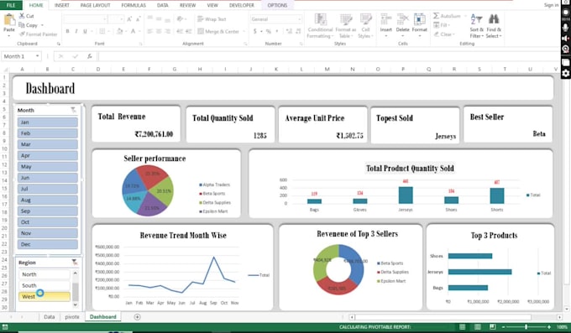This screenshot has width=571, height=333.
Task: Toggle Dec in the Month slicer
Action: (x=47, y=244)
